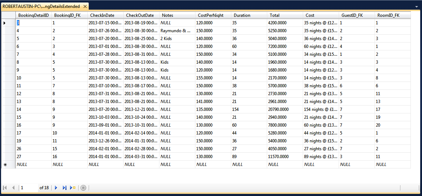Click the RoomID_FK column header
Viewport: 422px width, 196px height.
click(x=393, y=15)
